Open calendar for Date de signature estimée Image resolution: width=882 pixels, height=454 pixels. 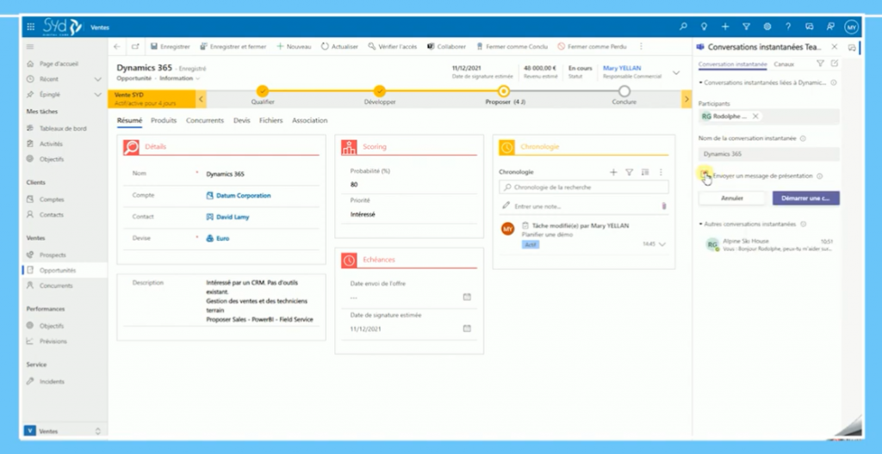(x=467, y=328)
